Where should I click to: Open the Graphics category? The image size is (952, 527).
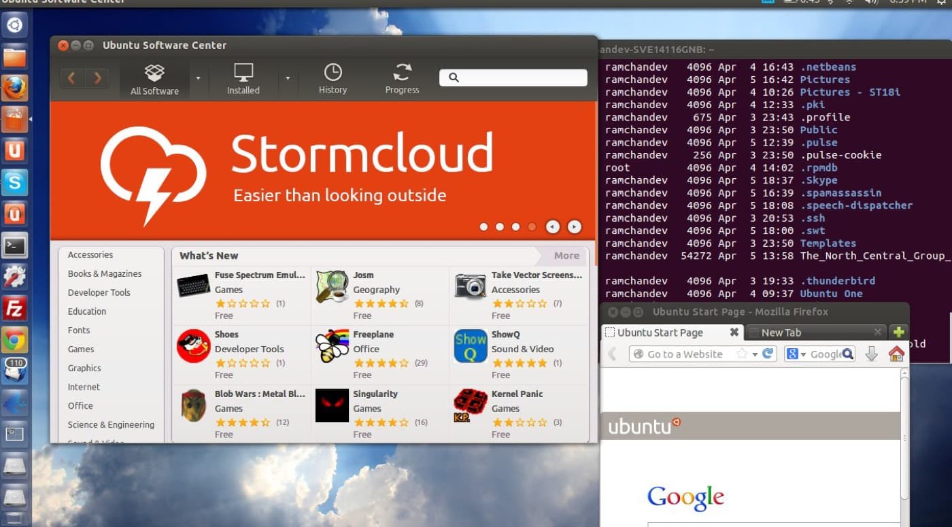point(84,368)
